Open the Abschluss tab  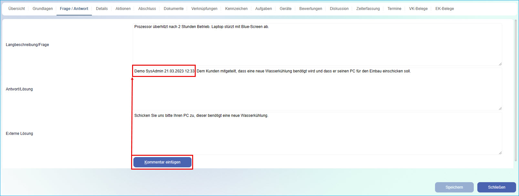pos(147,9)
